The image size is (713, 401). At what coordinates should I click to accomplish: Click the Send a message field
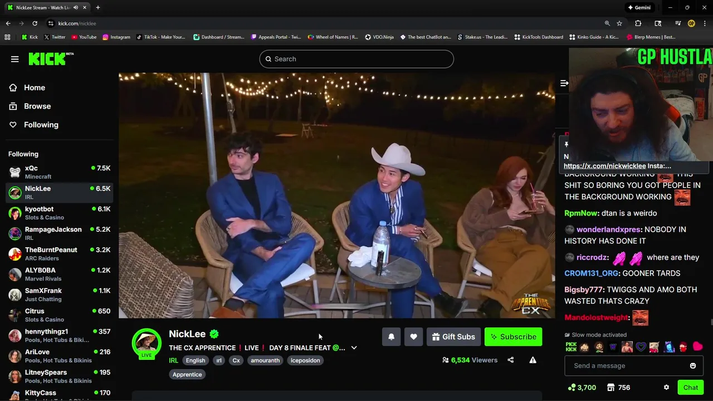coord(634,366)
